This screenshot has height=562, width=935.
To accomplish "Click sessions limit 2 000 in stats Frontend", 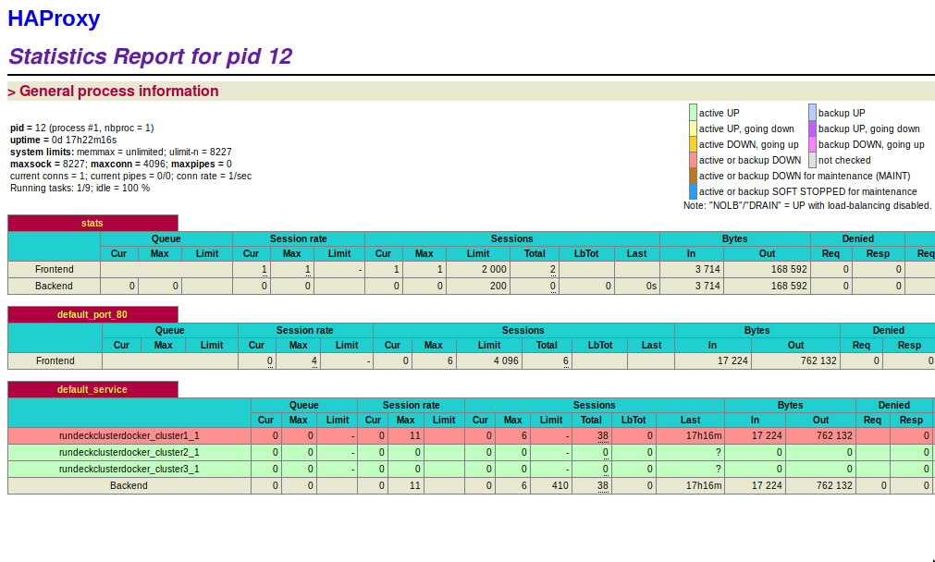I will coord(494,269).
